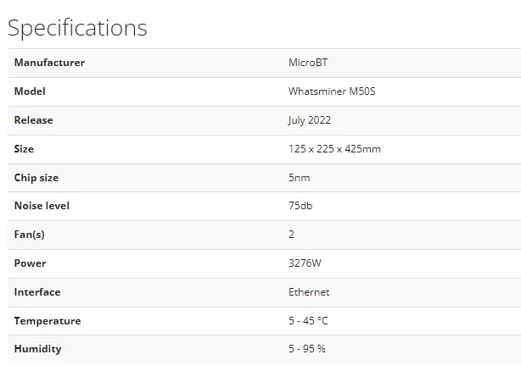The height and width of the screenshot is (382, 521).
Task: Select the Power row label
Action: 30,263
